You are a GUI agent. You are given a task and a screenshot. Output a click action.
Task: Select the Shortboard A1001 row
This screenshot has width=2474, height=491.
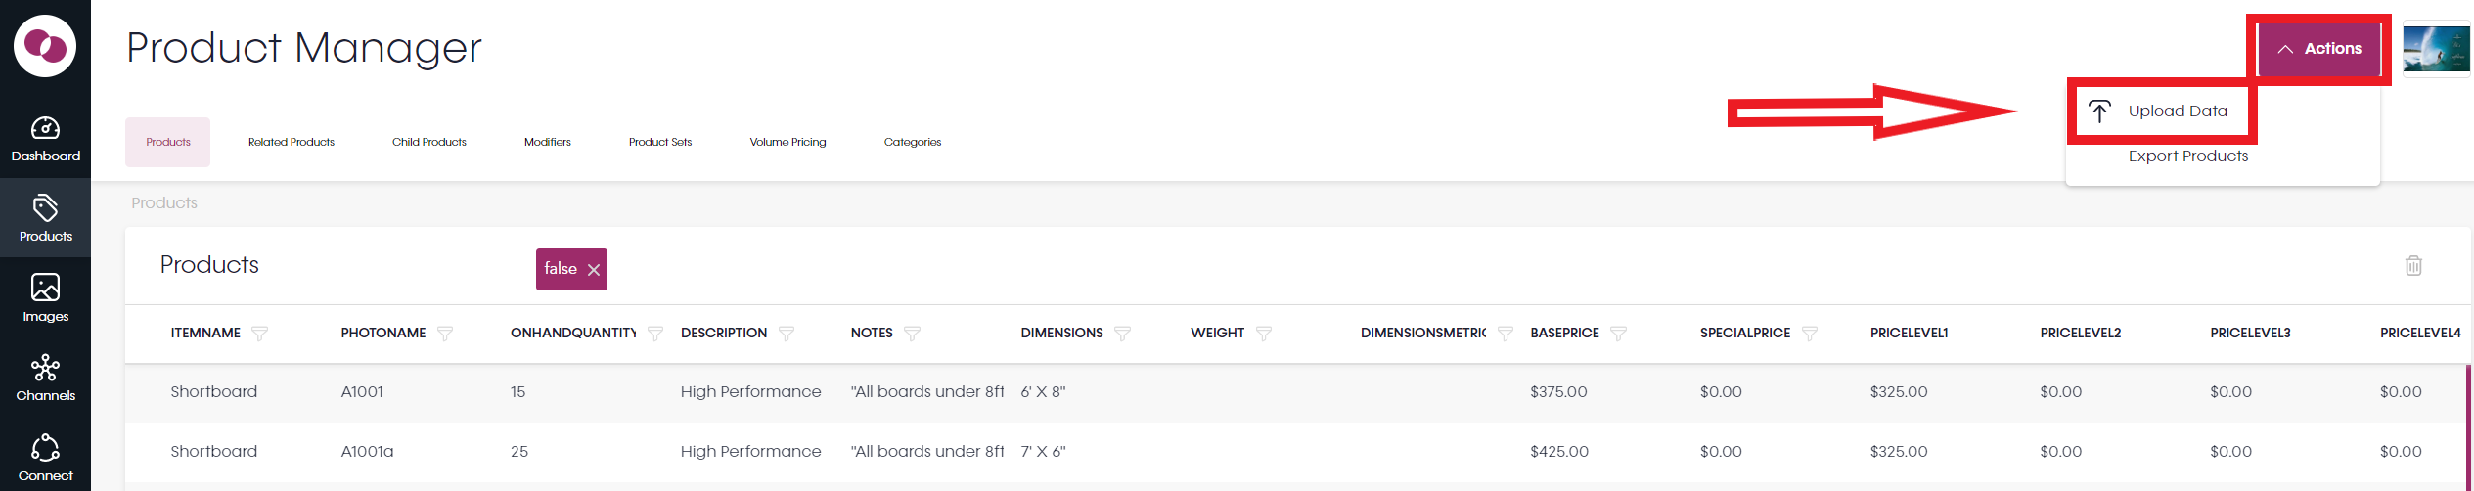(x=1296, y=392)
